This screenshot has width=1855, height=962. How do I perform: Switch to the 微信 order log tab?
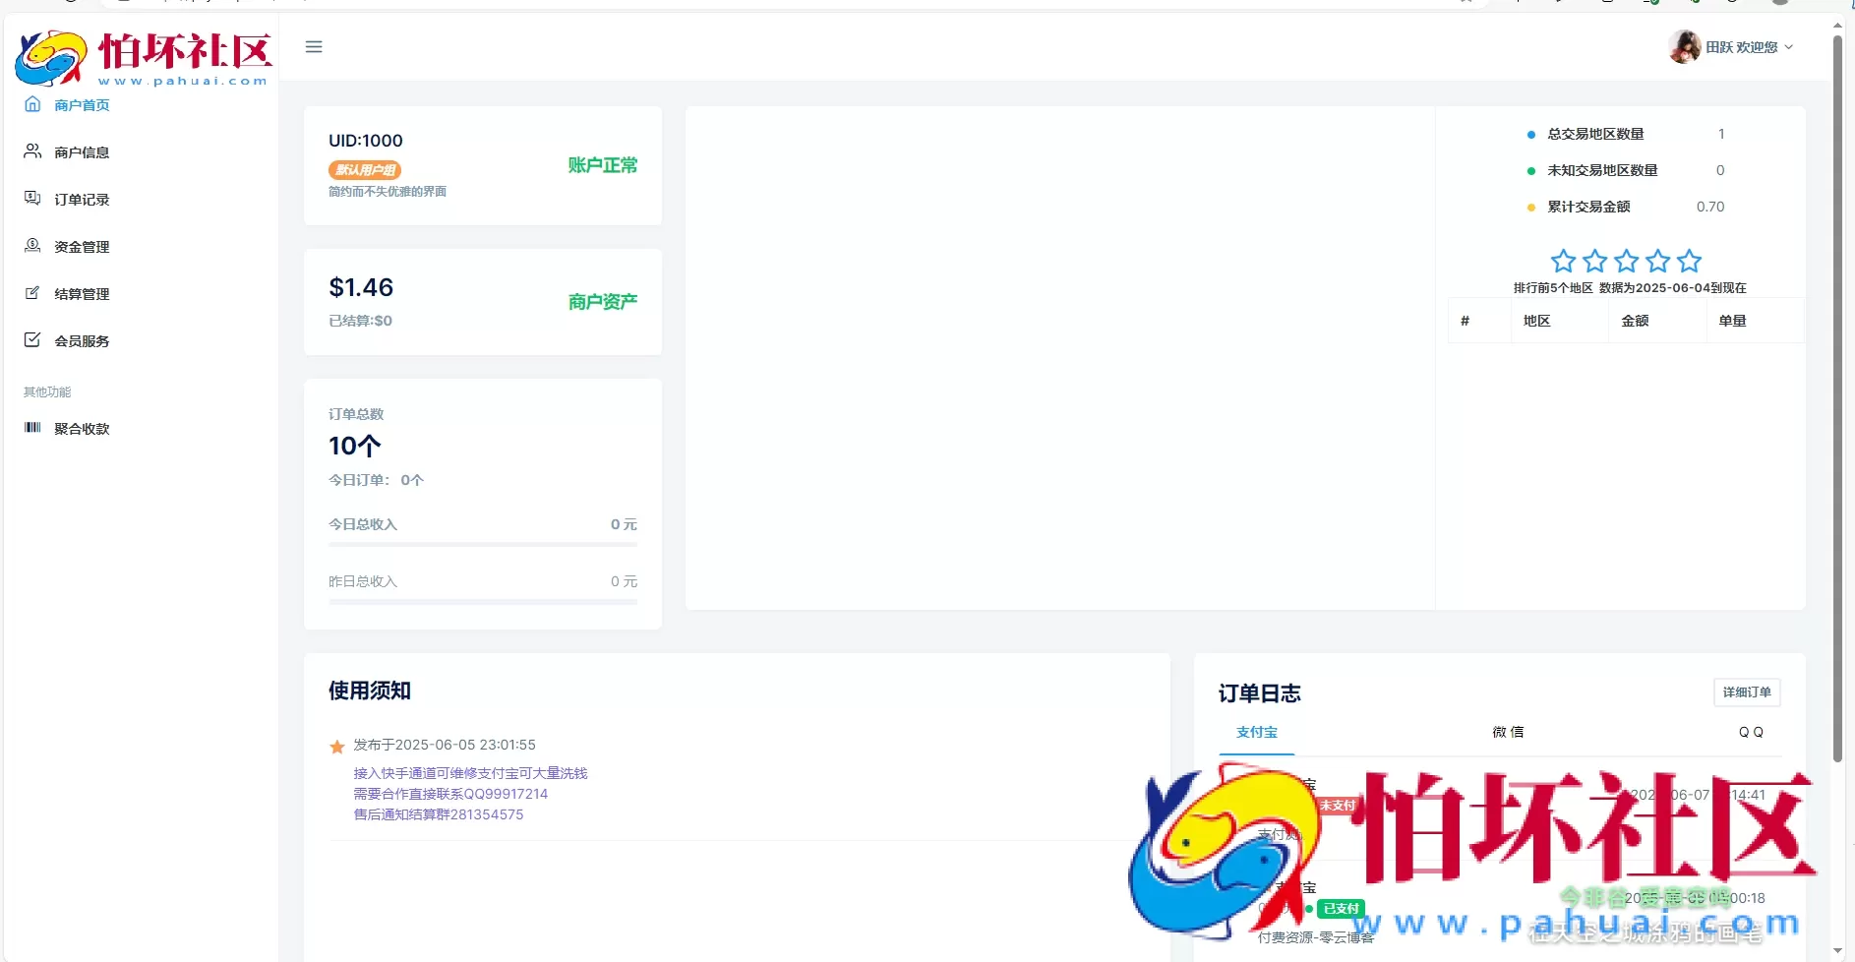1508,733
